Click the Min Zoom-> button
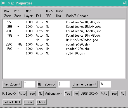Image resolution: width=128 pixels, height=108 pixels. coord(47,84)
